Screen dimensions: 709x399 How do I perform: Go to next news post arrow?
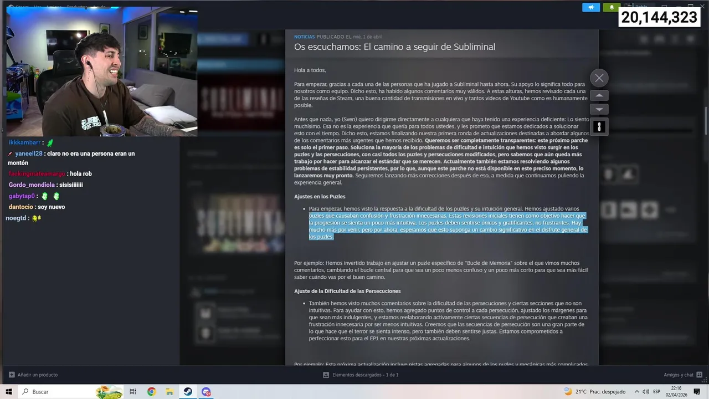(x=599, y=109)
